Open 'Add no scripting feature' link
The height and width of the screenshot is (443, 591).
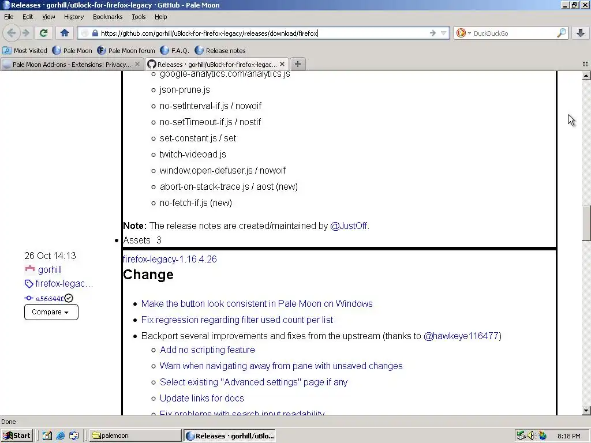[207, 350]
